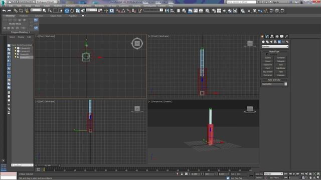The image size is (321, 180).
Task: Click the Unlink Selection tool
Action: [x=21, y=10]
